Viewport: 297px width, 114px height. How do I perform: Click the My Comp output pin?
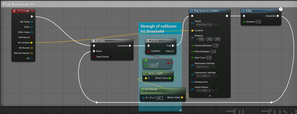click(x=32, y=22)
